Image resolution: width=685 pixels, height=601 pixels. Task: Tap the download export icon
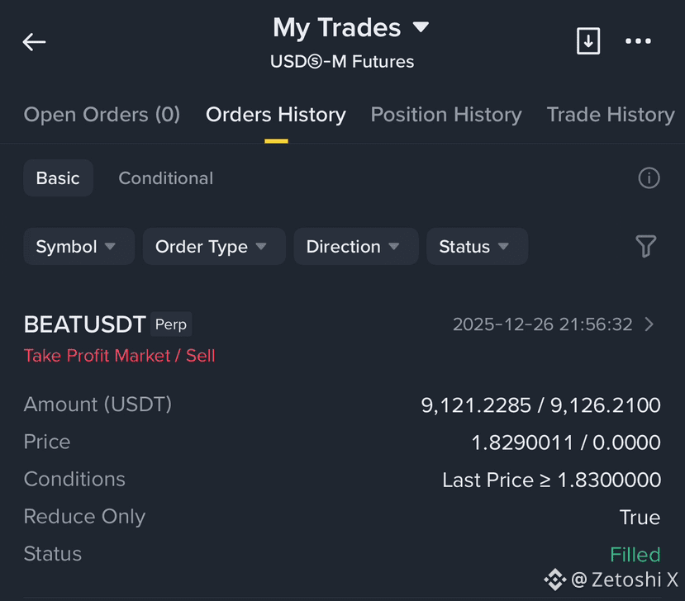pyautogui.click(x=588, y=41)
